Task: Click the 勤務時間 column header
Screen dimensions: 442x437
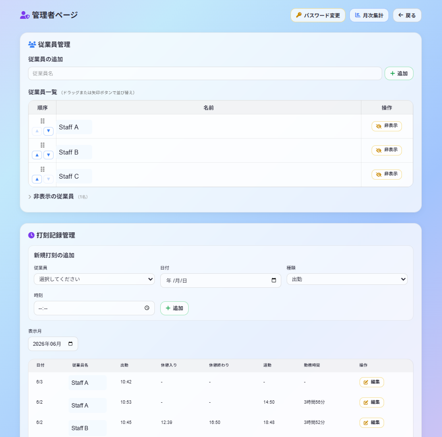Action: (x=312, y=365)
